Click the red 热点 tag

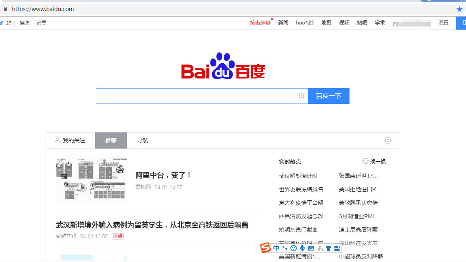[x=117, y=236]
